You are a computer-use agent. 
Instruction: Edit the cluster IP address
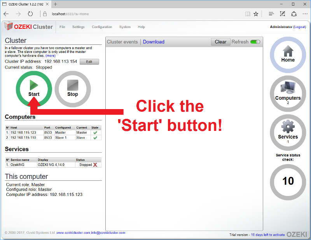pyautogui.click(x=89, y=62)
